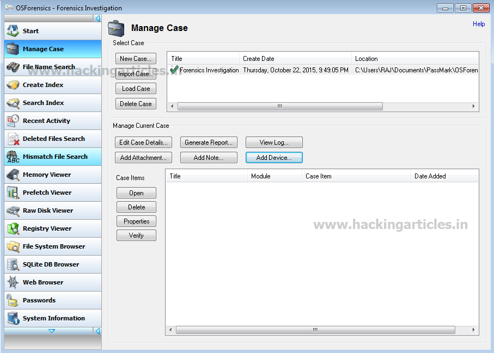Switch to Registry Viewer module

53,228
